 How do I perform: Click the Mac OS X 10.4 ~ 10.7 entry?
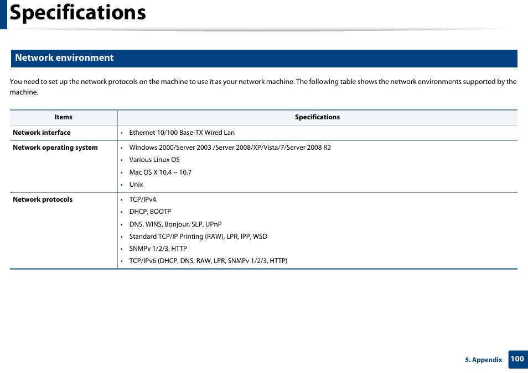[161, 172]
